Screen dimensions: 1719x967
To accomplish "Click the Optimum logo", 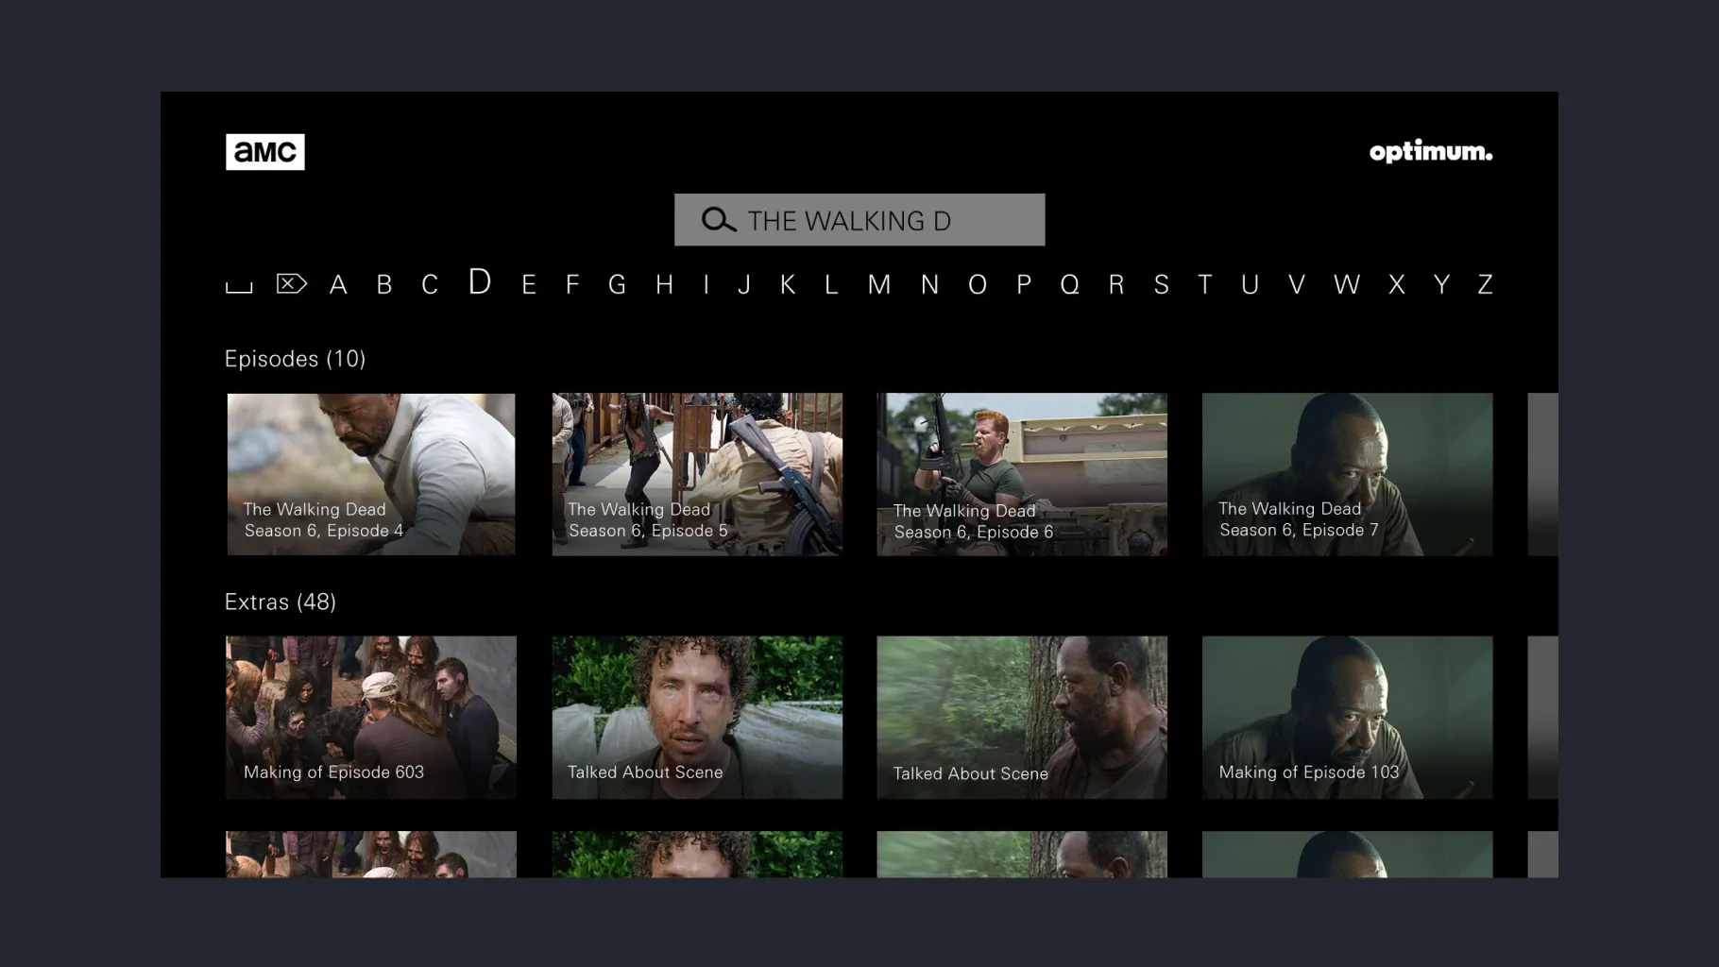I will [x=1431, y=152].
